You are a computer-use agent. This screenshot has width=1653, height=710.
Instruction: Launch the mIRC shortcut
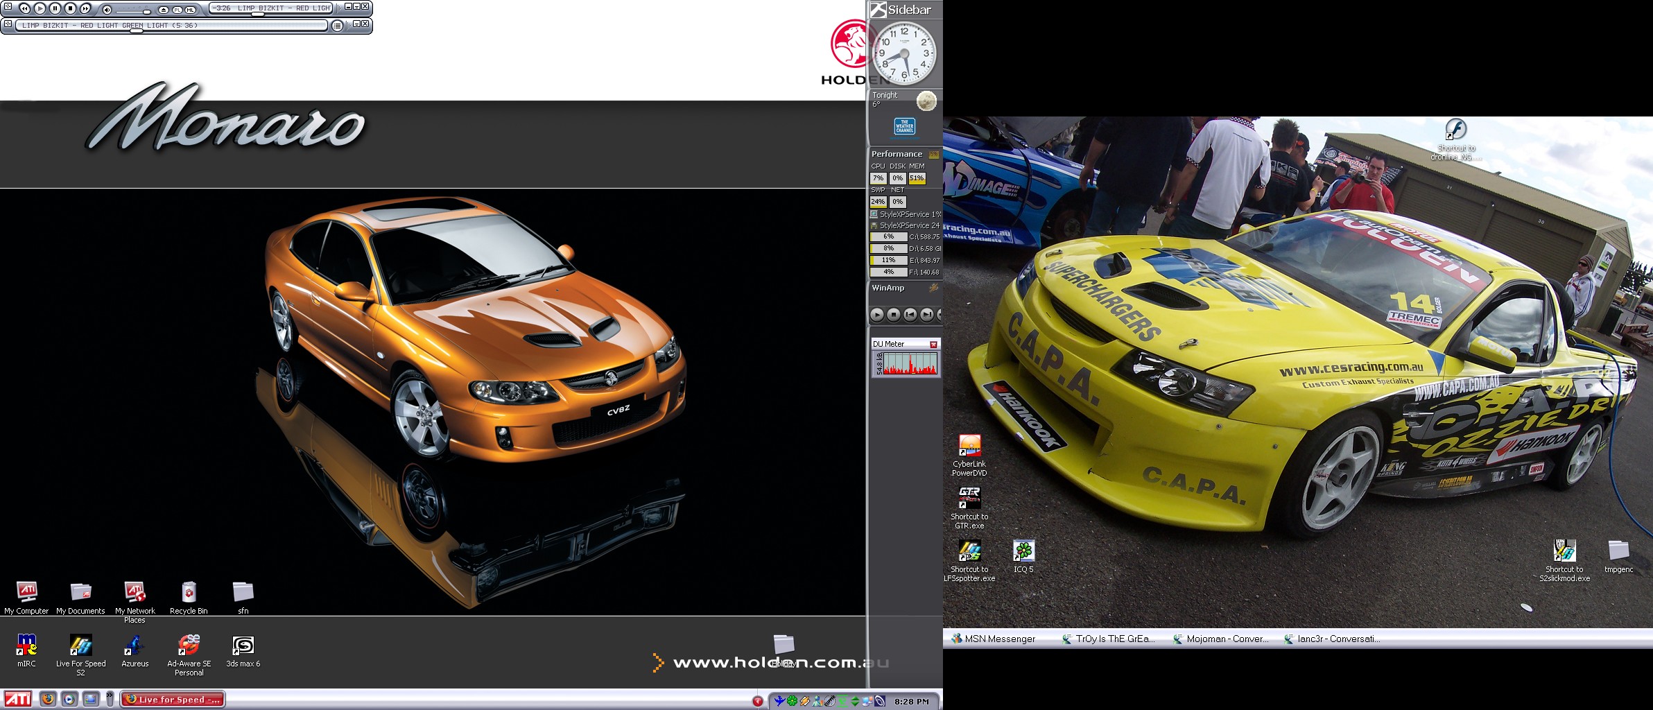click(x=26, y=650)
